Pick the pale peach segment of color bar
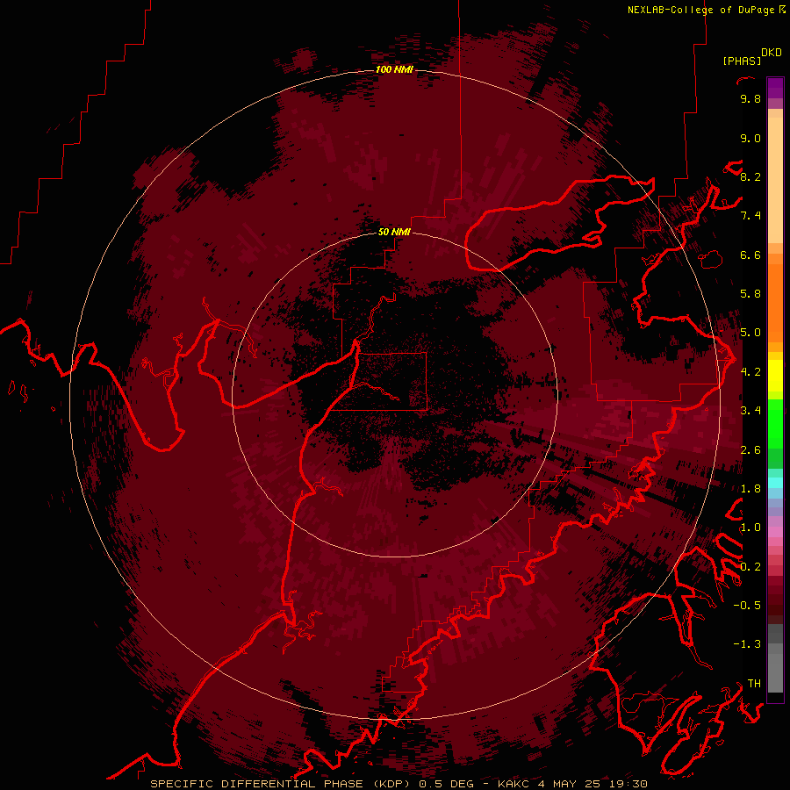Screen dimensions: 790x790 (775, 180)
